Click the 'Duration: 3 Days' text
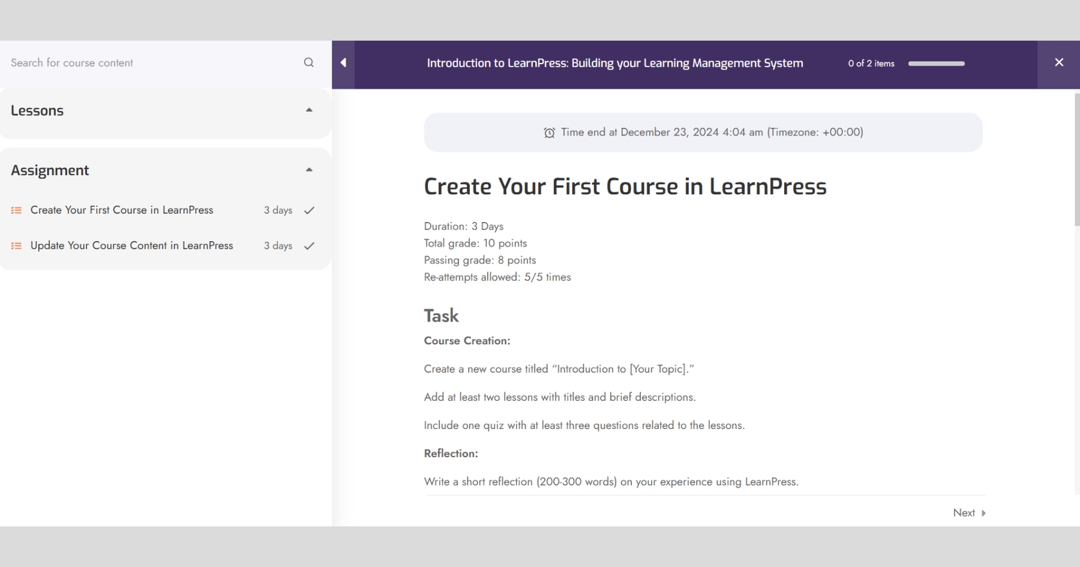This screenshot has width=1080, height=567. coord(464,226)
